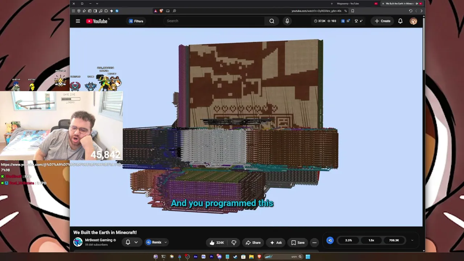Screen dimensions: 464x261
Task: Open the Premiere Pro icon on the taskbar
Action: [211, 257]
